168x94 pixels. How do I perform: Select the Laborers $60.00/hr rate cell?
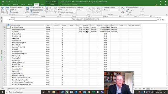point(86,32)
